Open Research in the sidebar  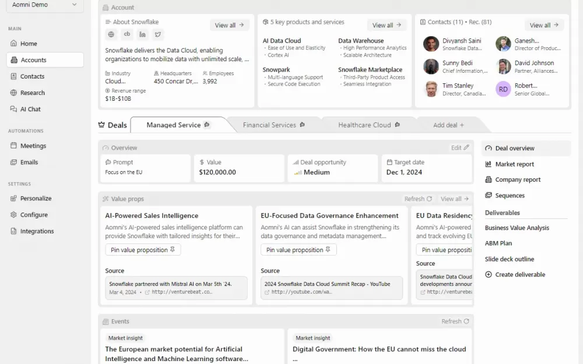[x=45, y=93]
